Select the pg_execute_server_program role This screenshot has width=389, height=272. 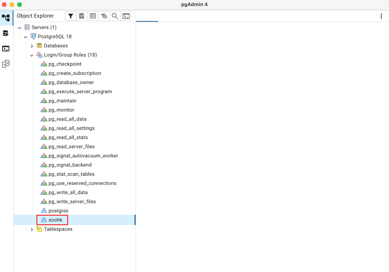[80, 91]
